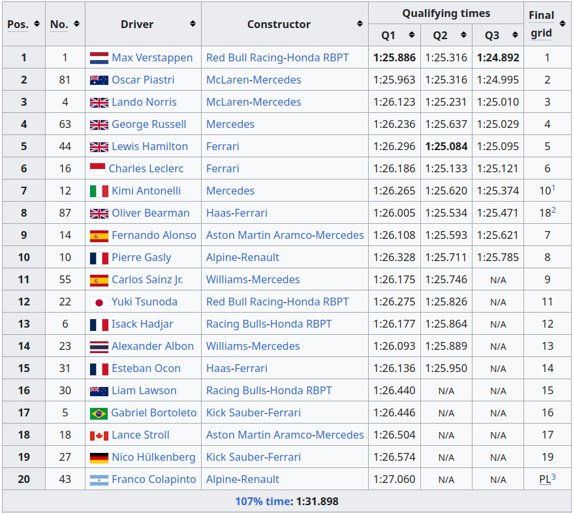Select pole time 1:24.892 cell
Viewport: 573px width, 513px height.
pyautogui.click(x=498, y=57)
